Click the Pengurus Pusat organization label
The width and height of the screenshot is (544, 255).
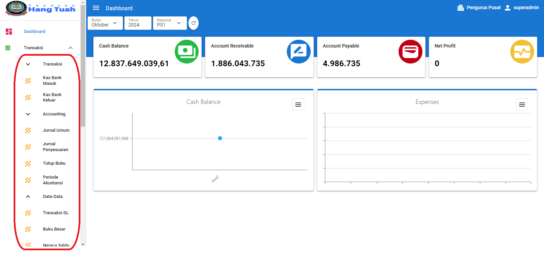[483, 7]
